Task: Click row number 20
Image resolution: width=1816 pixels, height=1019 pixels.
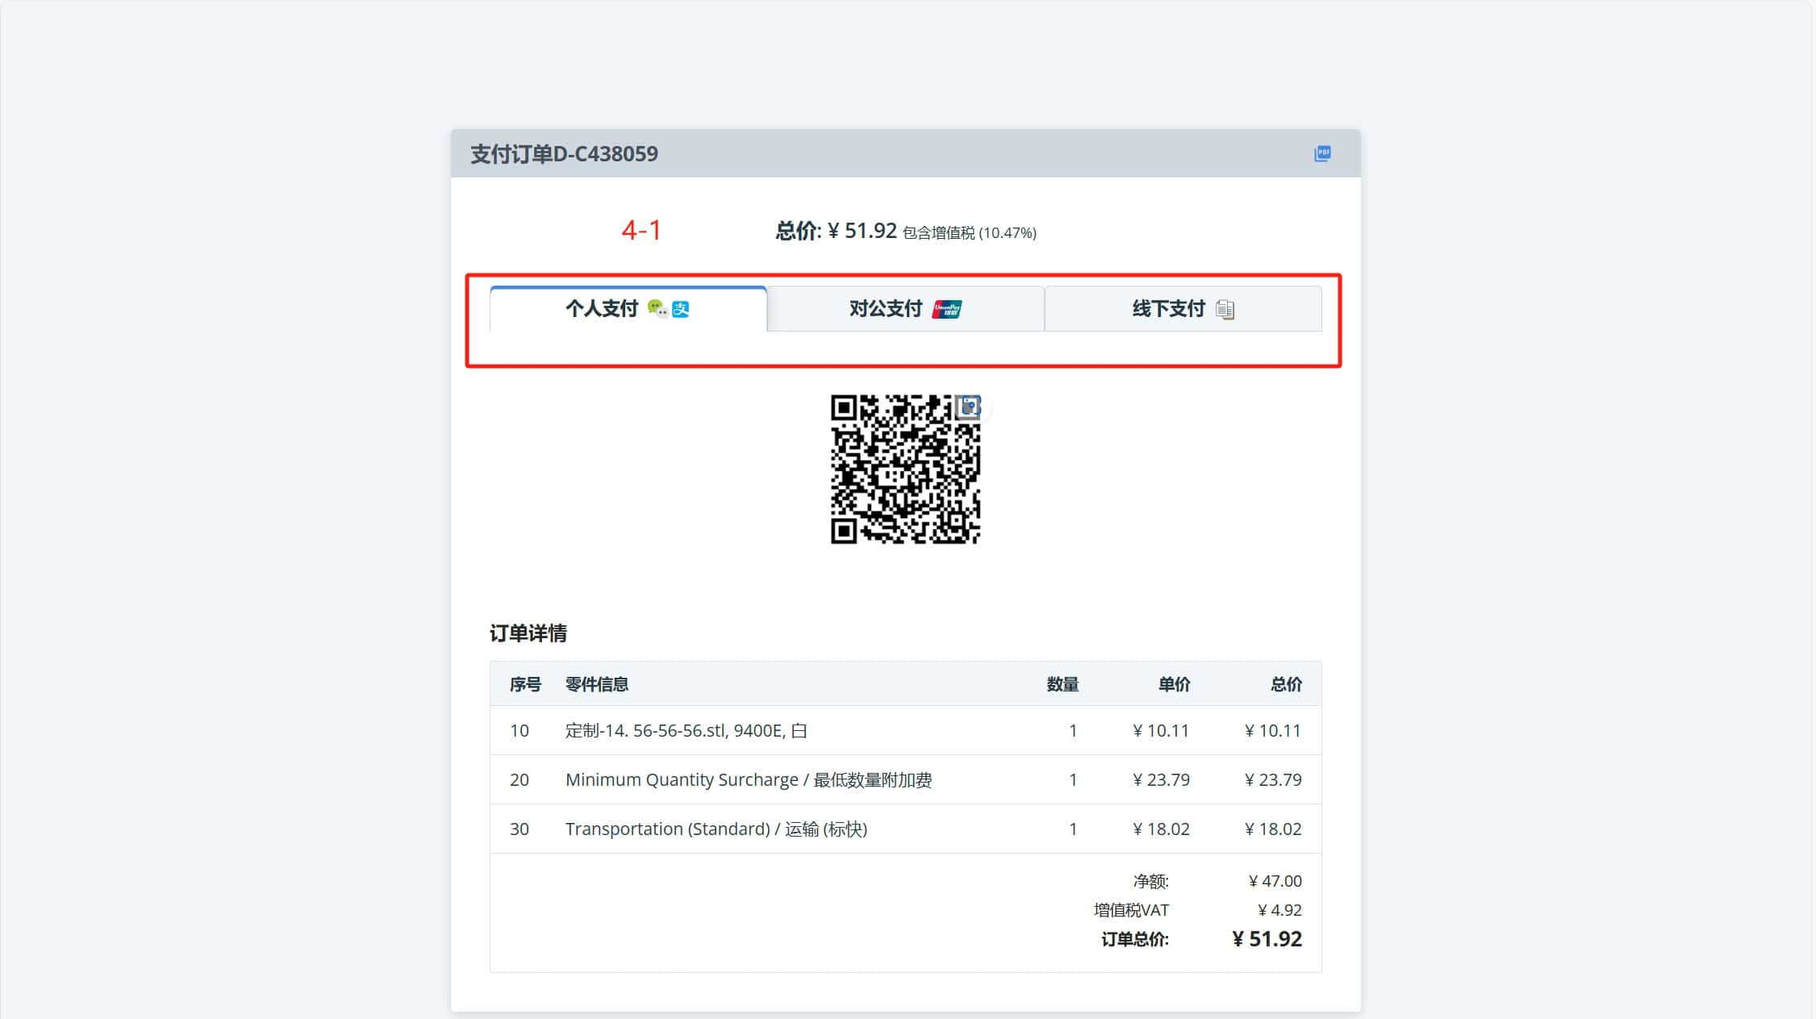Action: coord(519,780)
